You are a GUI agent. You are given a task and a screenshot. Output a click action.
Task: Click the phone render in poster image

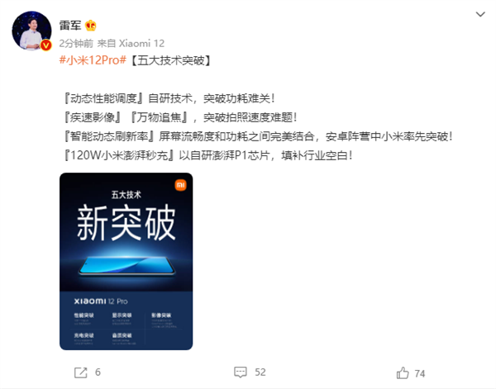(126, 265)
